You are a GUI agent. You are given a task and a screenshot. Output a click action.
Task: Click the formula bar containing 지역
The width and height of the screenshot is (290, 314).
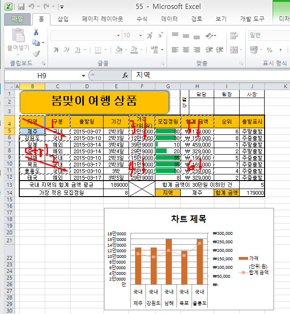coord(210,75)
